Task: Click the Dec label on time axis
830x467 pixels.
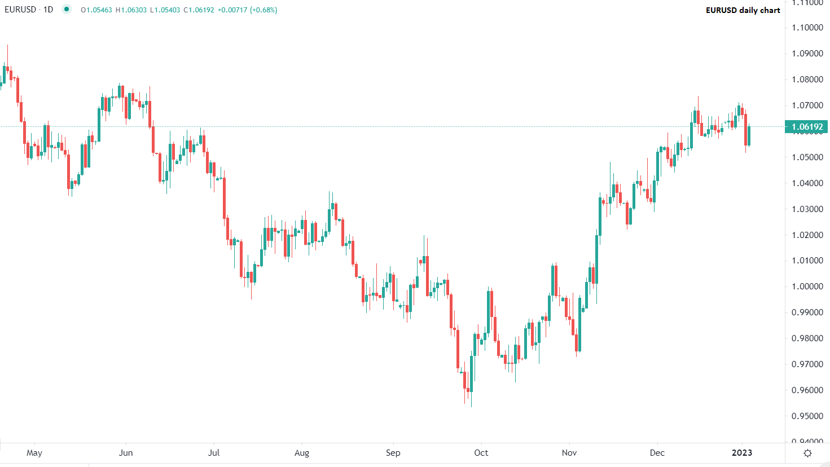Action: click(x=657, y=453)
